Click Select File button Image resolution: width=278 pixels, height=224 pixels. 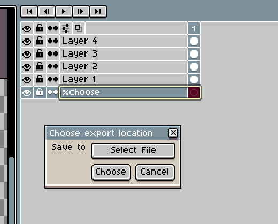pos(133,150)
